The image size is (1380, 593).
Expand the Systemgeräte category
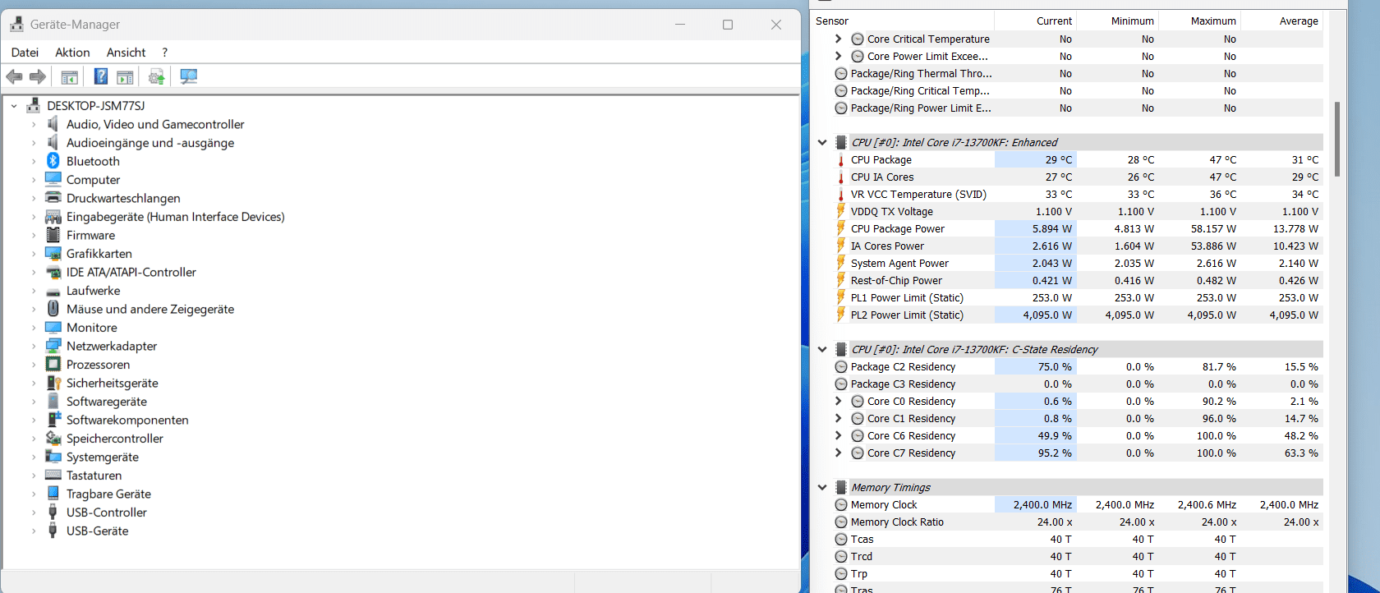click(x=34, y=457)
